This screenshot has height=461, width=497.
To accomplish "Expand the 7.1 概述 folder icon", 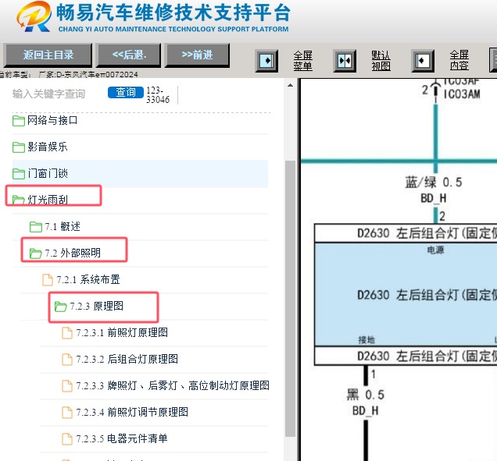I will click(x=35, y=227).
